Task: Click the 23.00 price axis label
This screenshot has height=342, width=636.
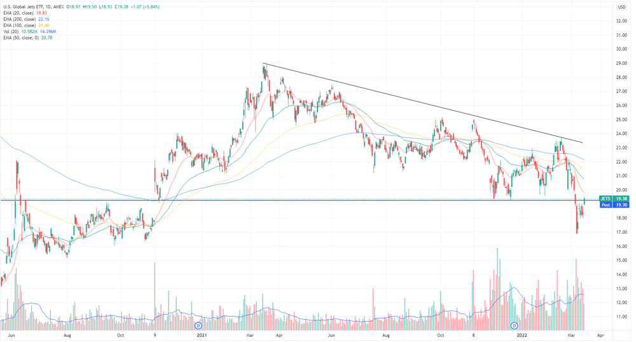Action: point(621,147)
